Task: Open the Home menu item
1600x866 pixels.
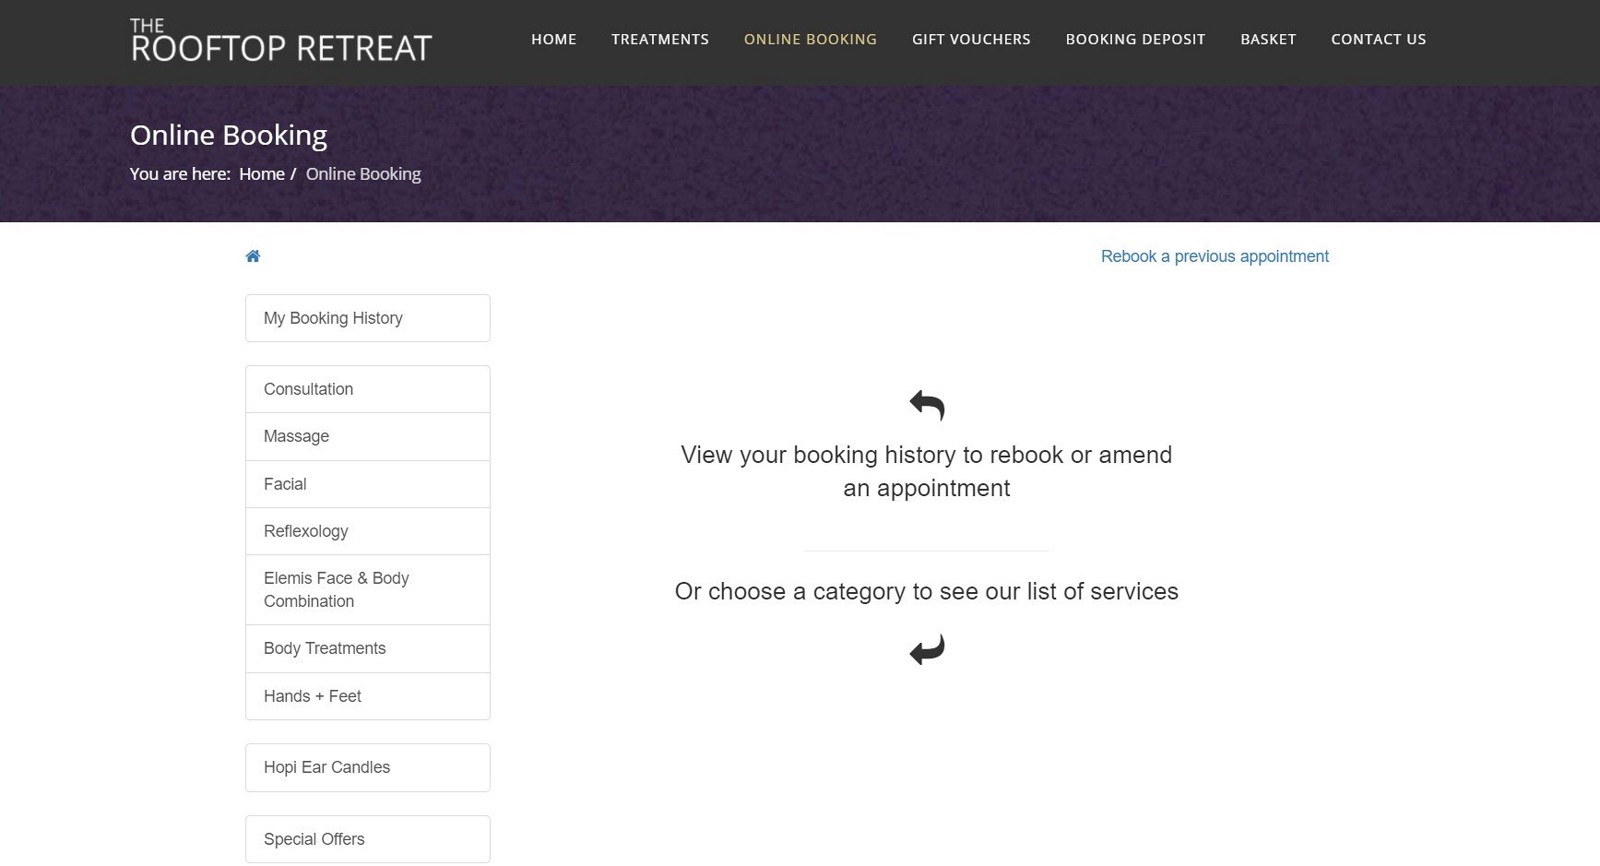Action: [553, 40]
